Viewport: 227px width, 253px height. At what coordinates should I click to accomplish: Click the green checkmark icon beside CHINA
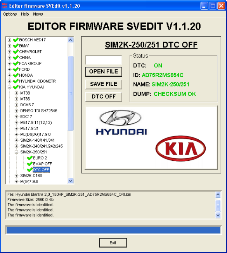[x=16, y=58]
